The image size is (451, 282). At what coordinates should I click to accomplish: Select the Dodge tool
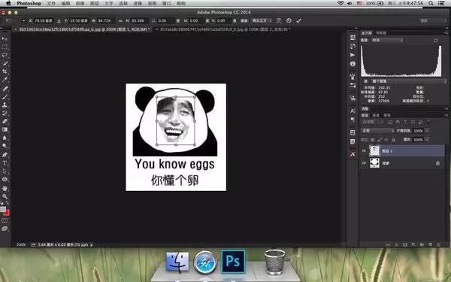pyautogui.click(x=5, y=146)
